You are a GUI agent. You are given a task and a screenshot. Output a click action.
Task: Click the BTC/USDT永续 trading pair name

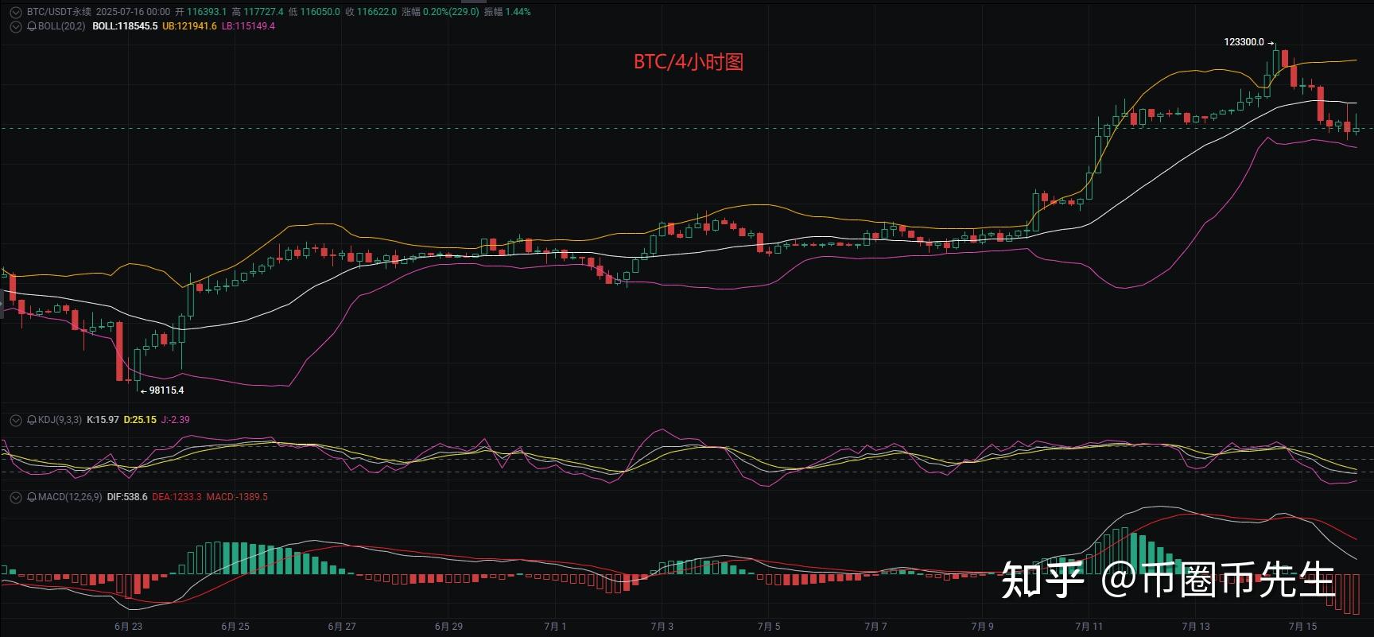(59, 12)
